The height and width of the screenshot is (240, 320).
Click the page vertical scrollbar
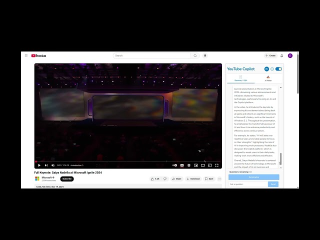click(x=298, y=73)
